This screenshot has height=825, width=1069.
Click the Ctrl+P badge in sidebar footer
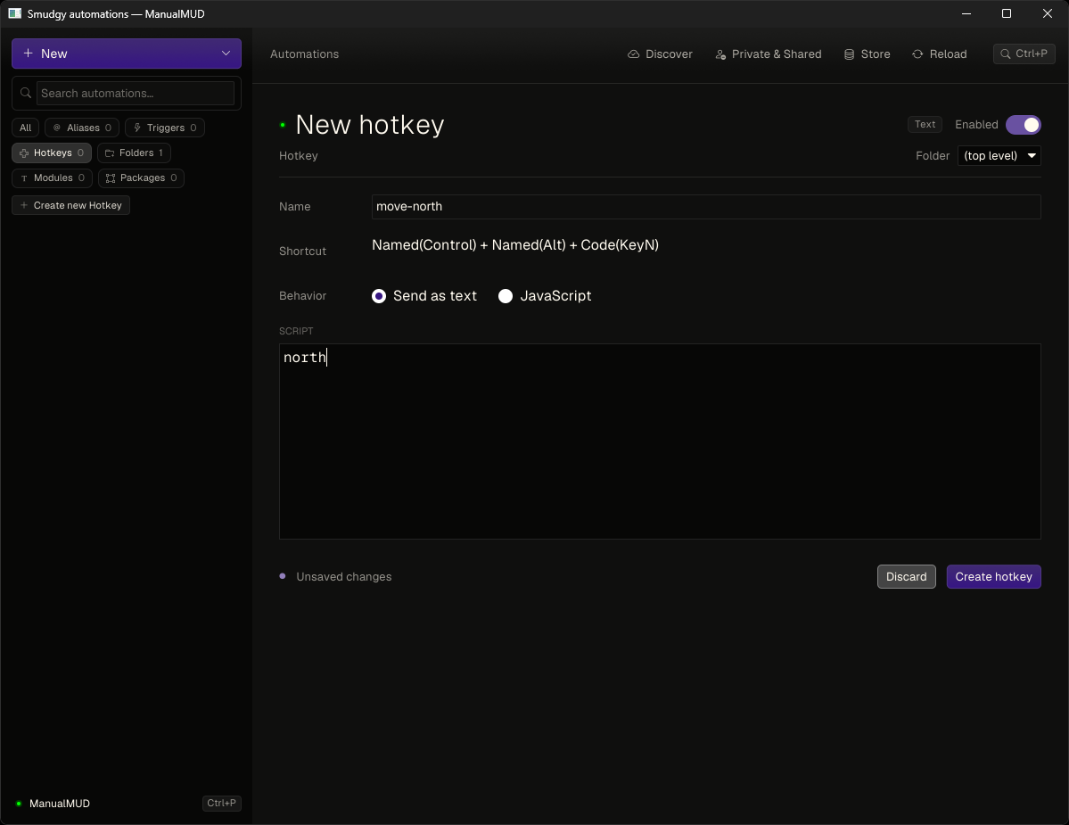coord(222,804)
